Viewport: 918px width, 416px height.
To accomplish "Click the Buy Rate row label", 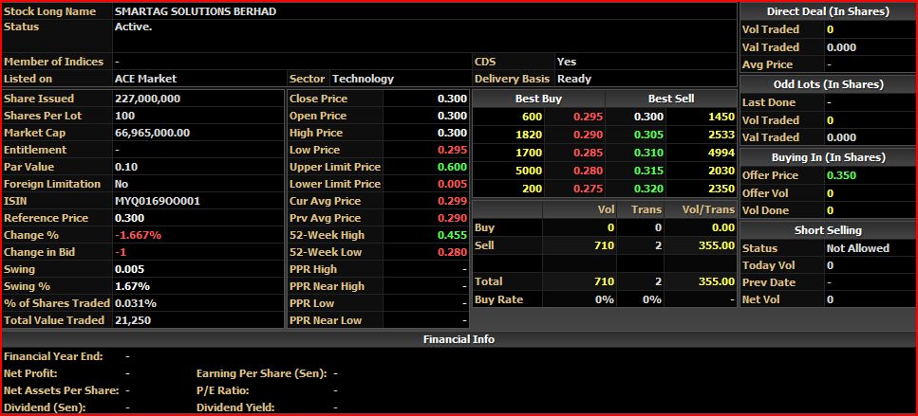I will [x=498, y=299].
